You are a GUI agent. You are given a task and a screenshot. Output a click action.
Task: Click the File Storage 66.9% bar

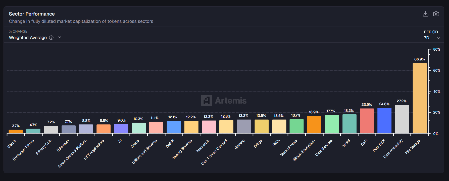[x=419, y=98]
